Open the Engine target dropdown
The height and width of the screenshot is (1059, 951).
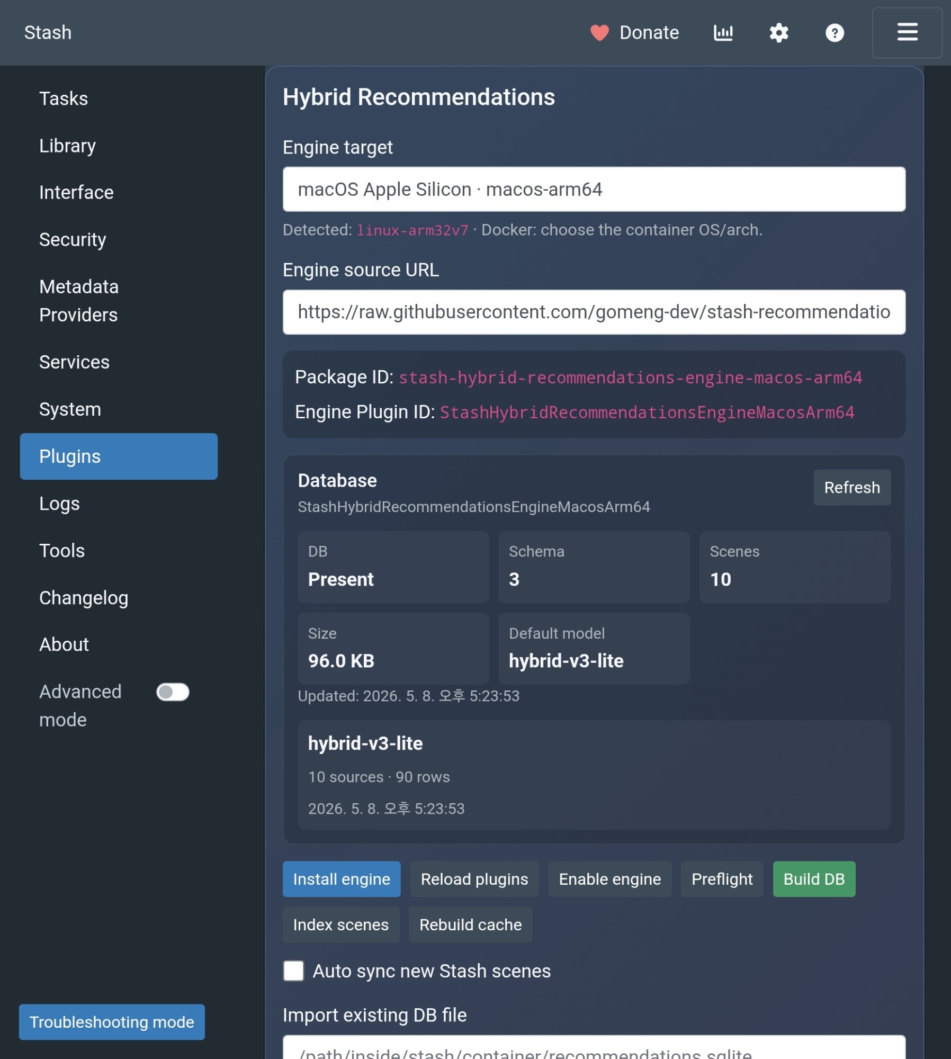(x=594, y=189)
